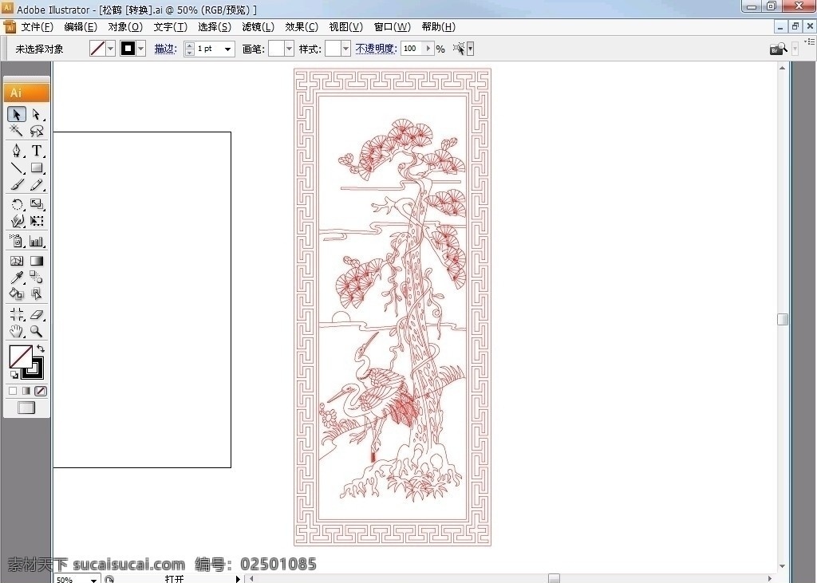The height and width of the screenshot is (583, 817).
Task: Open the opacity slider arrow
Action: (x=428, y=49)
